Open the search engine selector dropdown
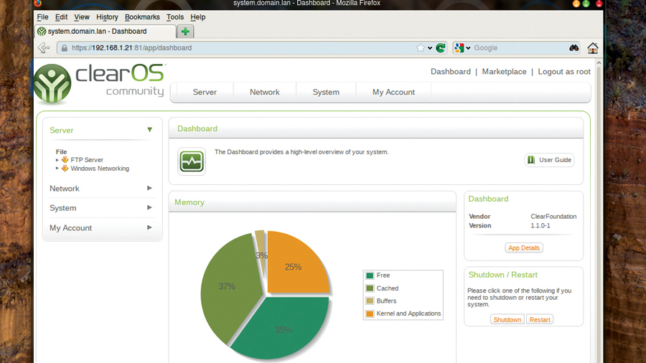This screenshot has height=363, width=646. pos(468,48)
